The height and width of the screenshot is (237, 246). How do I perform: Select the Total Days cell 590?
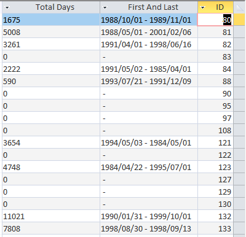[x=51, y=81]
